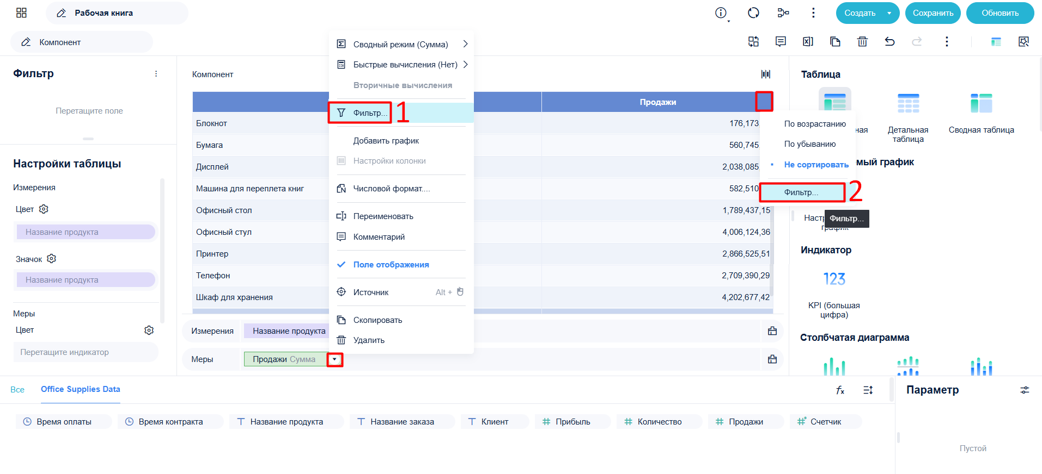
Task: Open parameter settings sliders icon
Action: 1025,390
